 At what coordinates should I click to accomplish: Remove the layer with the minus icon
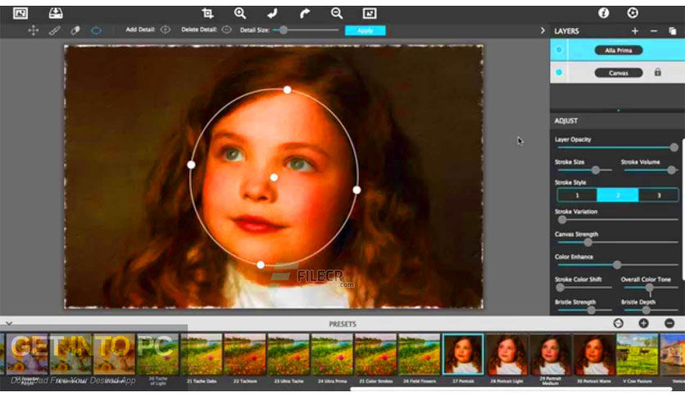click(654, 31)
